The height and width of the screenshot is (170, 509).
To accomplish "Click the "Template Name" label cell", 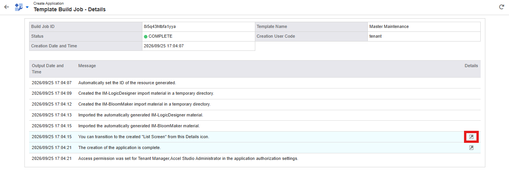I will 311,27.
